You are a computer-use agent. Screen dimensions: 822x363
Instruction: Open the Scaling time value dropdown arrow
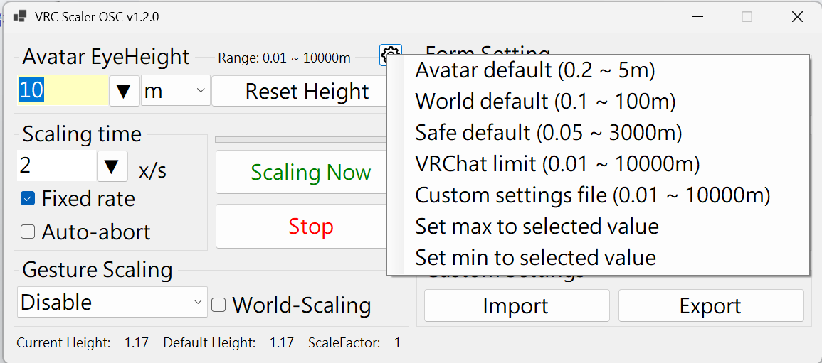(112, 167)
